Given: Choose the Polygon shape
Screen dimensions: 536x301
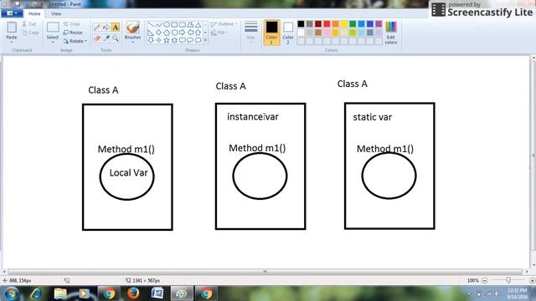Looking at the screenshot, I should 190,24.
